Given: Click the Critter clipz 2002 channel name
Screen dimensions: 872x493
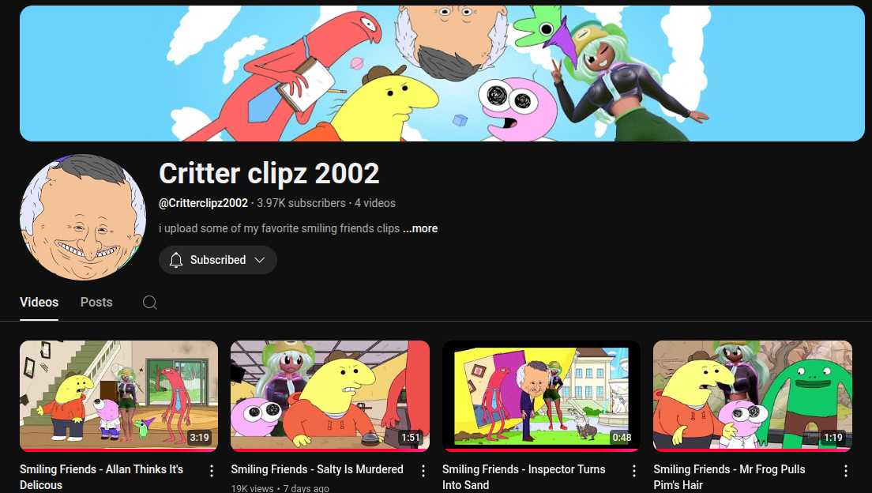Looking at the screenshot, I should click(x=269, y=174).
